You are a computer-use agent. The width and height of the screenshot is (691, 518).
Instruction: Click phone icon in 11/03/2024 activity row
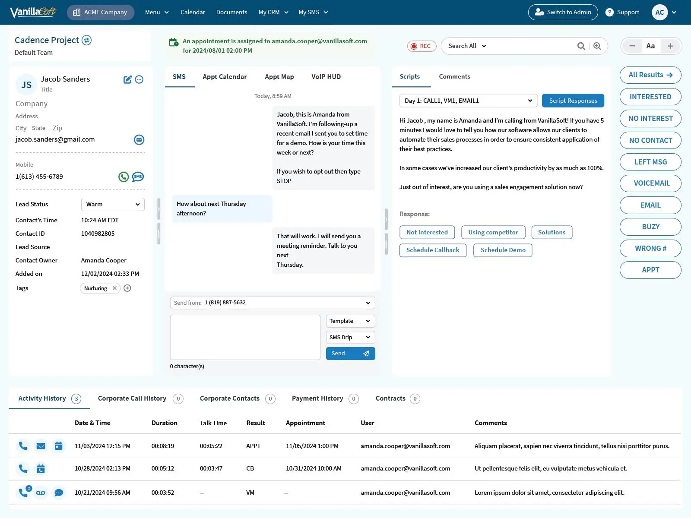pyautogui.click(x=23, y=446)
